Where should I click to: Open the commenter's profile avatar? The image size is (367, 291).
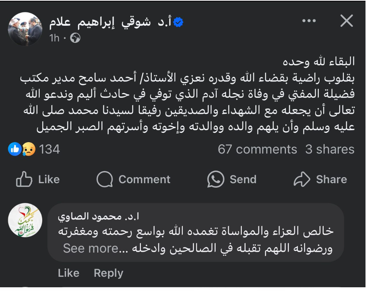(25, 220)
